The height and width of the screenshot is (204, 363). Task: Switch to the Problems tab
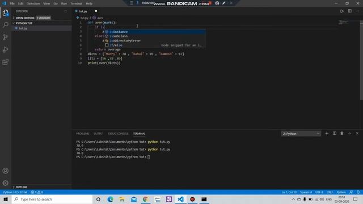coord(83,134)
